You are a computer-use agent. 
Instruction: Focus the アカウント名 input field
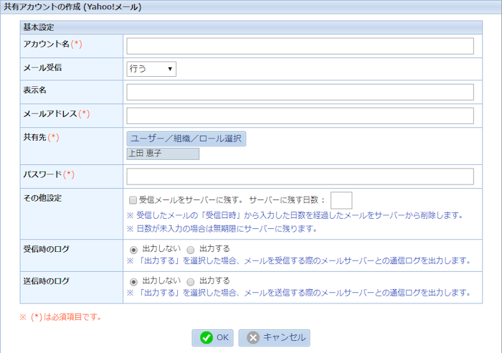coord(300,46)
